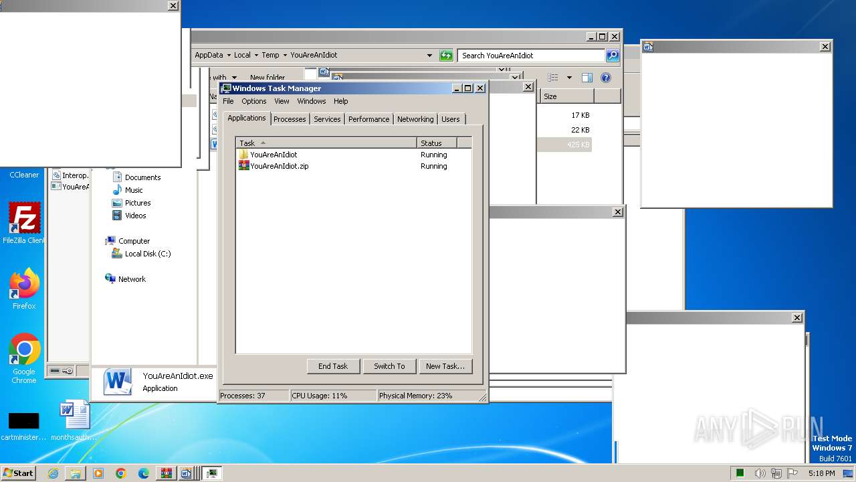Open Google Chrome from the taskbar
Screen dimensions: 856x482
121,473
